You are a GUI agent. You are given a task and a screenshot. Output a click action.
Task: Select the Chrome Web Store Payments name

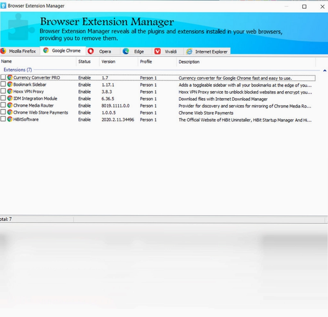point(41,112)
